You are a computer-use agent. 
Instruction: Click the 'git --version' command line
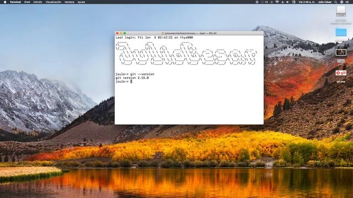pyautogui.click(x=135, y=74)
